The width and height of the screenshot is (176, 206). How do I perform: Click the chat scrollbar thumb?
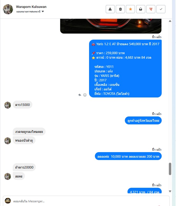pos(170,169)
